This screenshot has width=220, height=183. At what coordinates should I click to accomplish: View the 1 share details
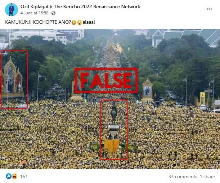(x=207, y=177)
